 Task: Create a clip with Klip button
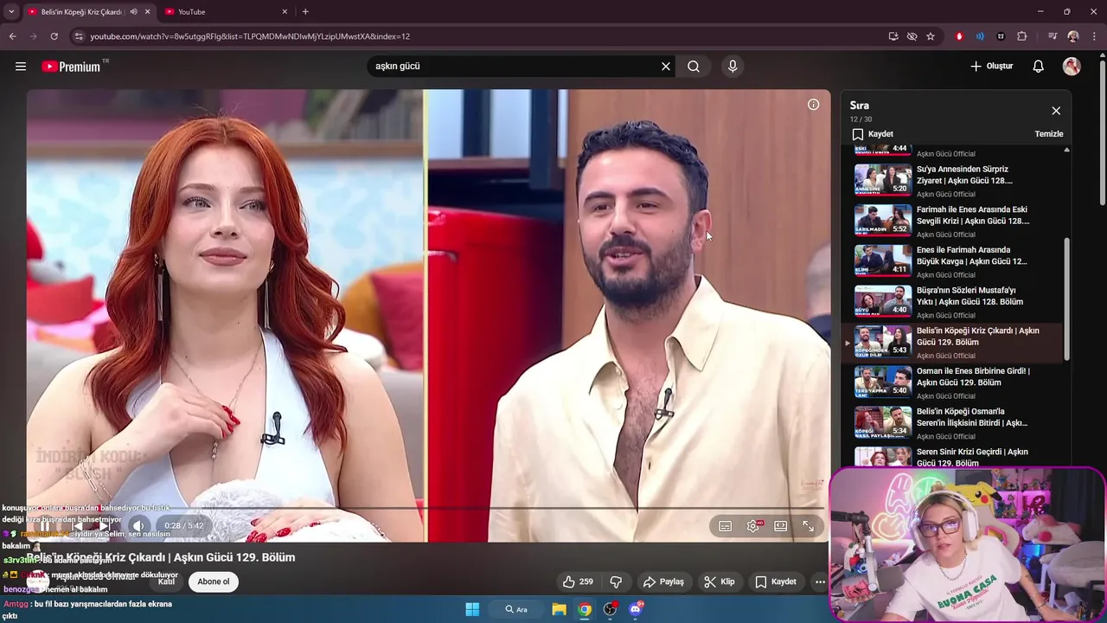[719, 581]
